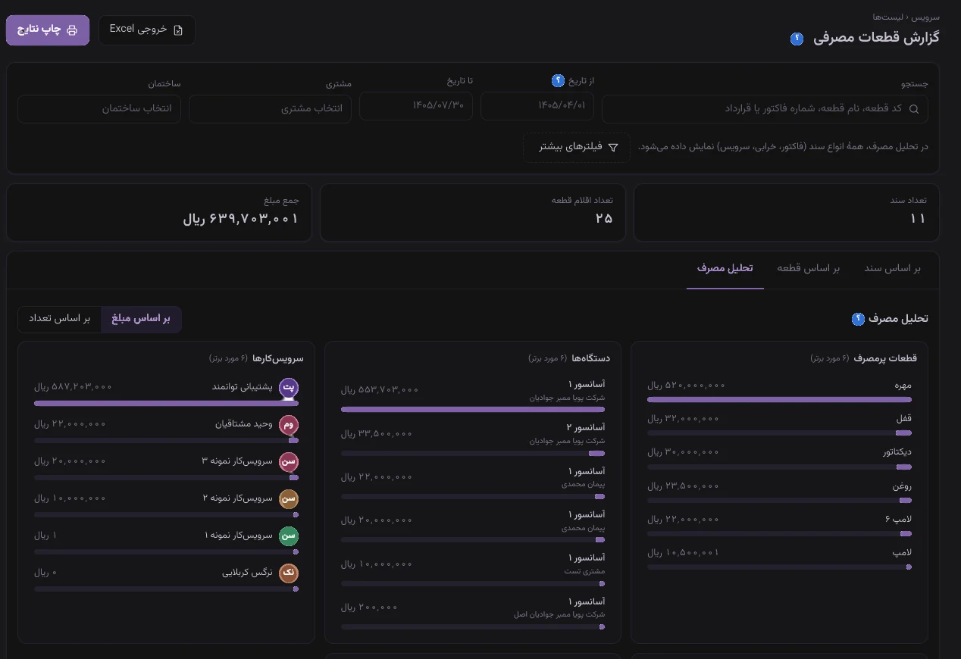The width and height of the screenshot is (961, 659).
Task: Click the magnifier icon in the جستجو field
Action: pos(914,109)
